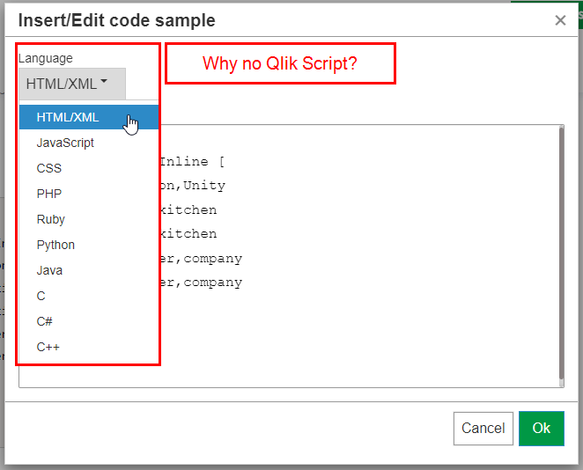This screenshot has height=470, width=583.
Task: Pick CSS as the code language
Action: click(49, 168)
